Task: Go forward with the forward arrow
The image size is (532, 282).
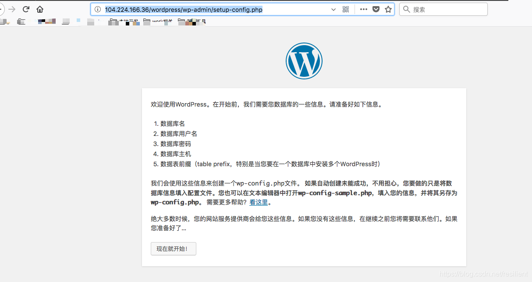Action: pos(12,9)
